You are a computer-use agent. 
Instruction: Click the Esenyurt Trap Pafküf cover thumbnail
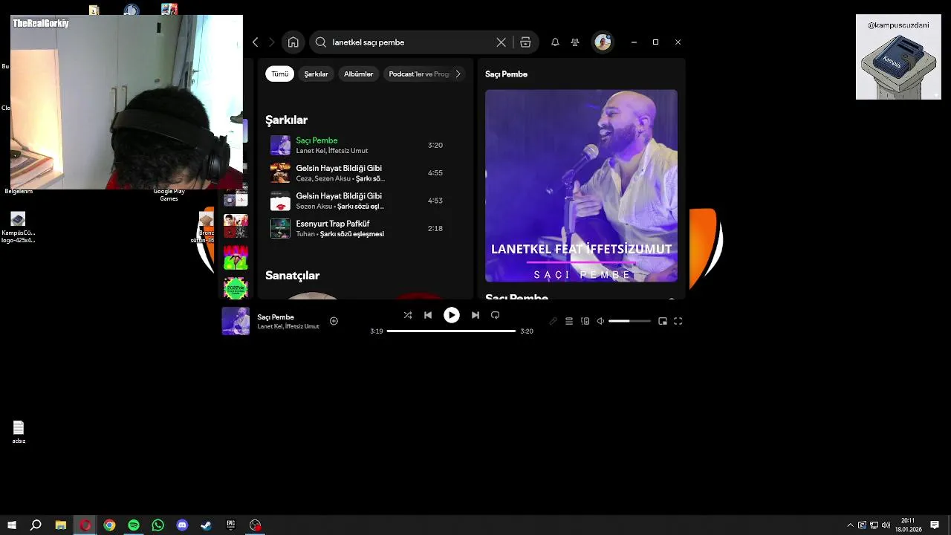coord(280,228)
